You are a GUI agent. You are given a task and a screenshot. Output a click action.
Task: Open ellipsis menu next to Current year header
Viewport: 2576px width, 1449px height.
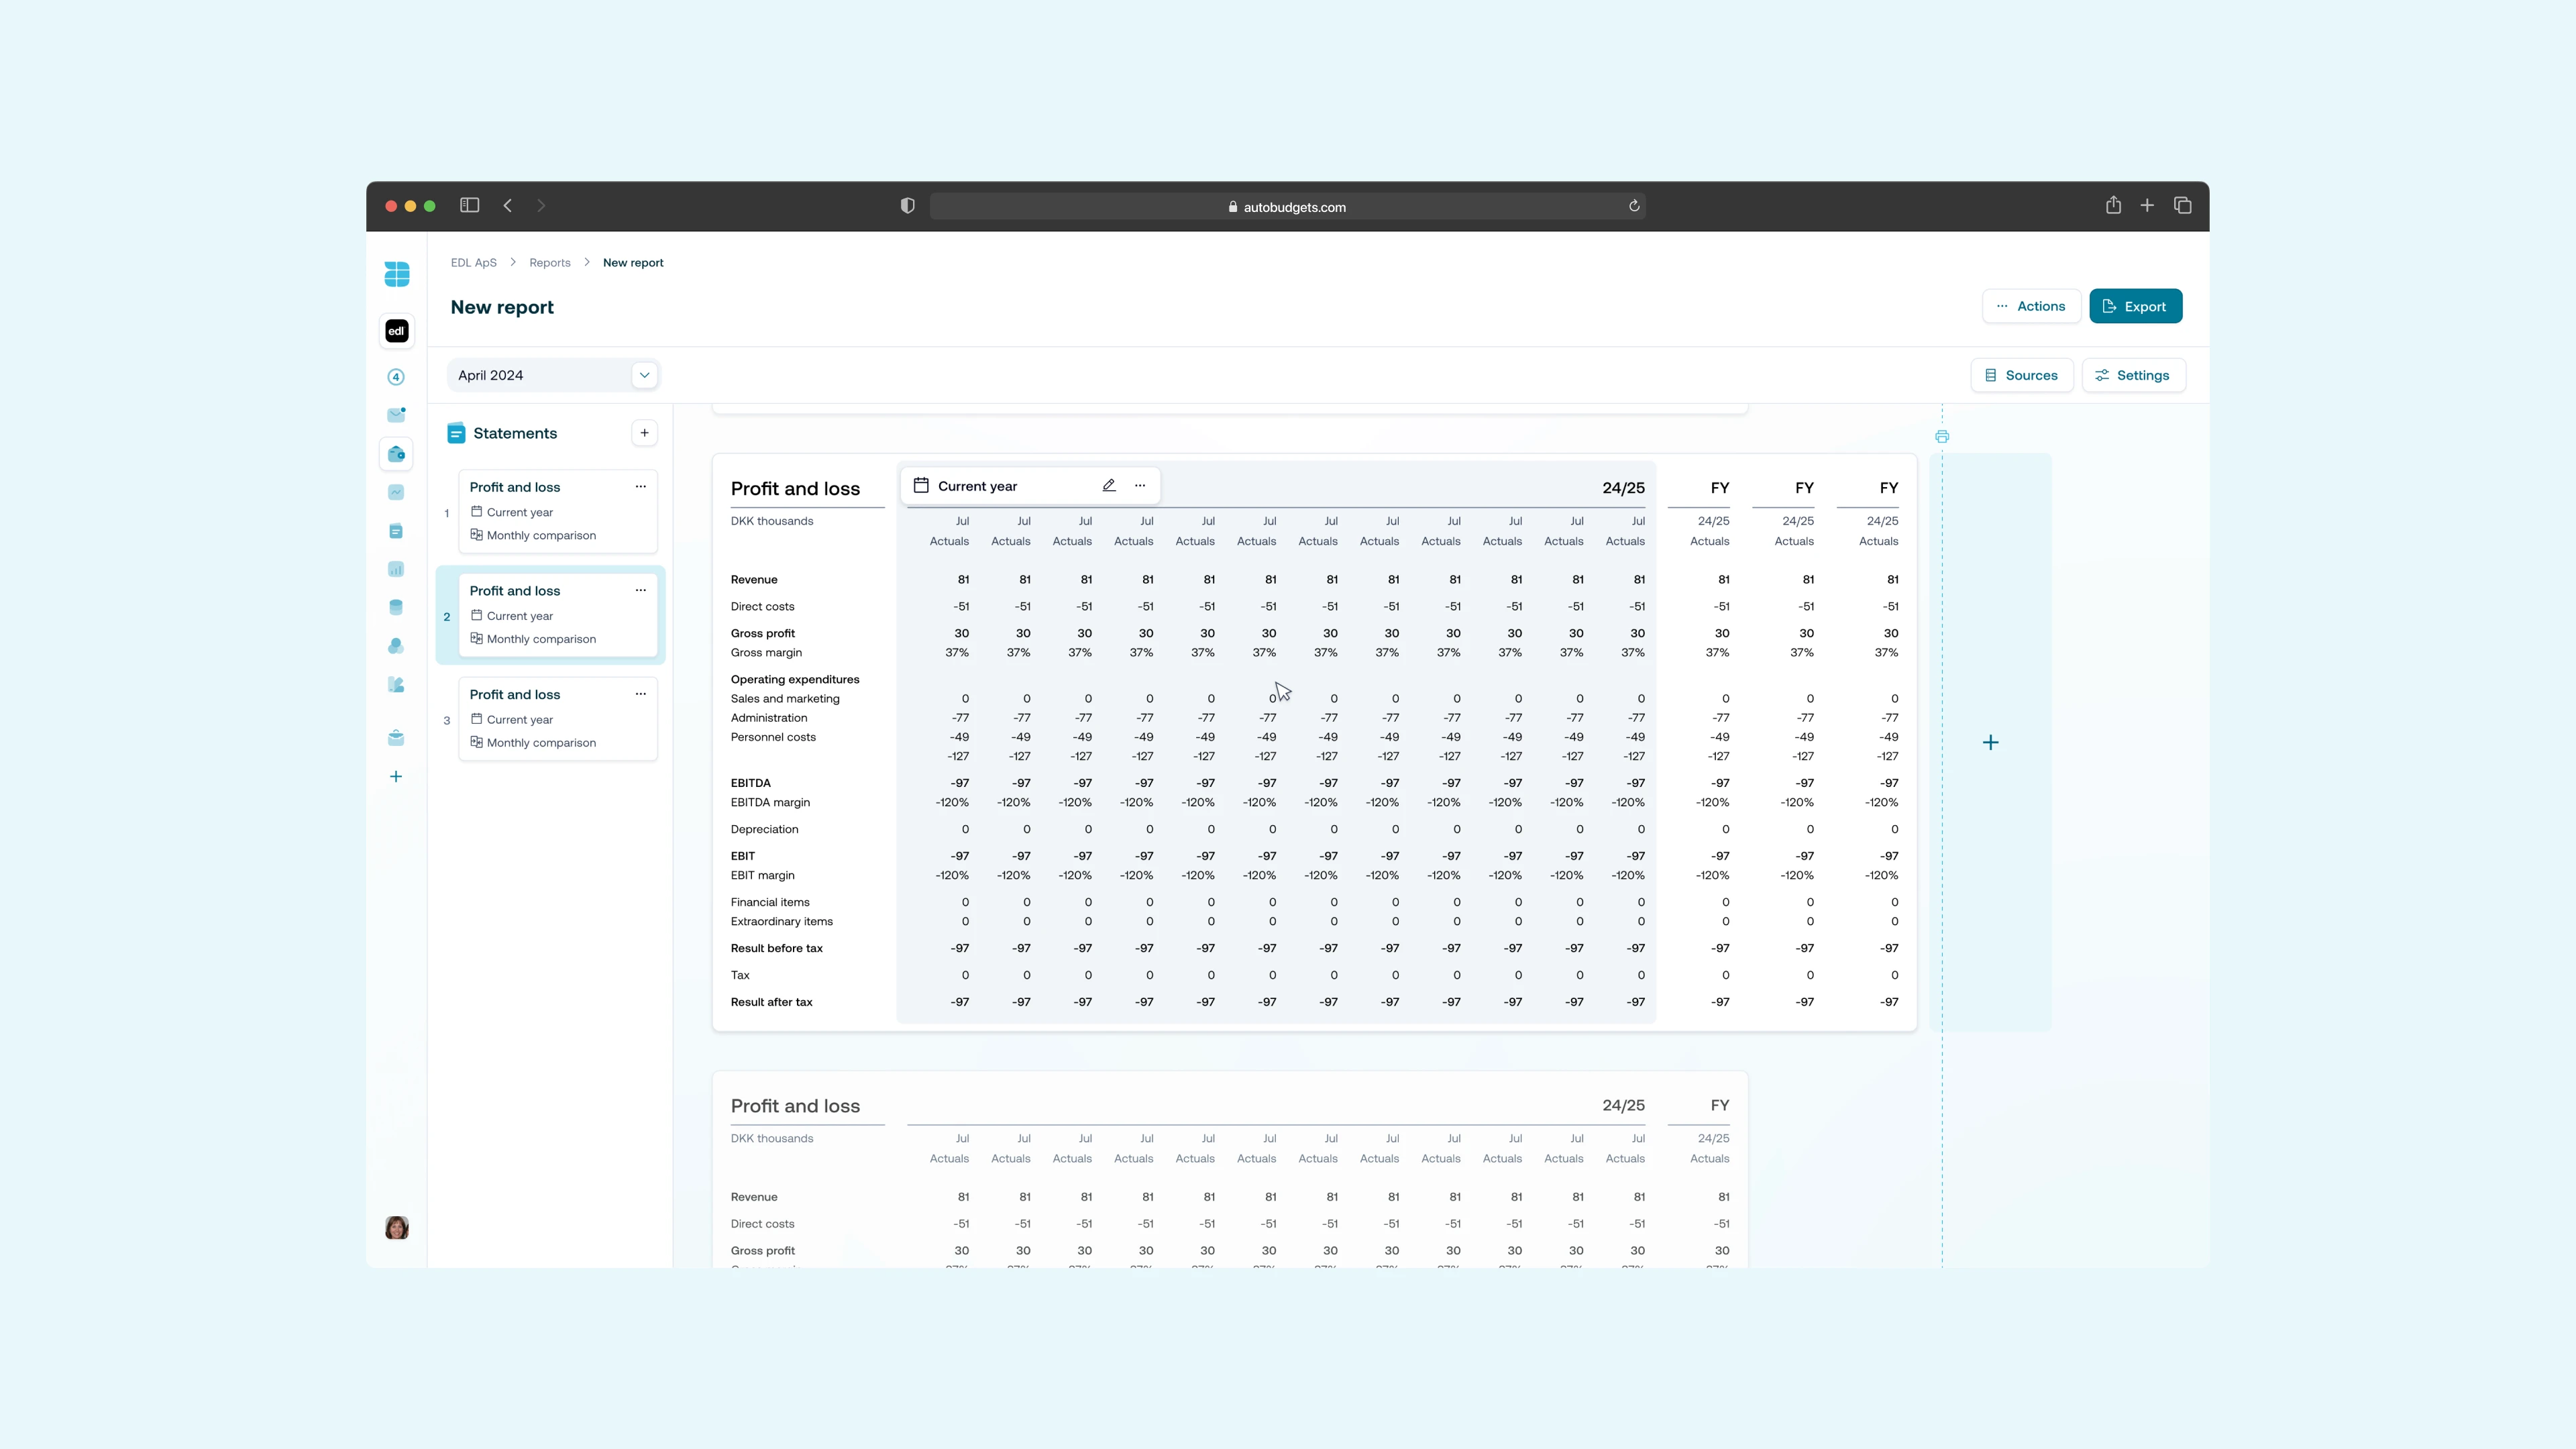point(1140,486)
